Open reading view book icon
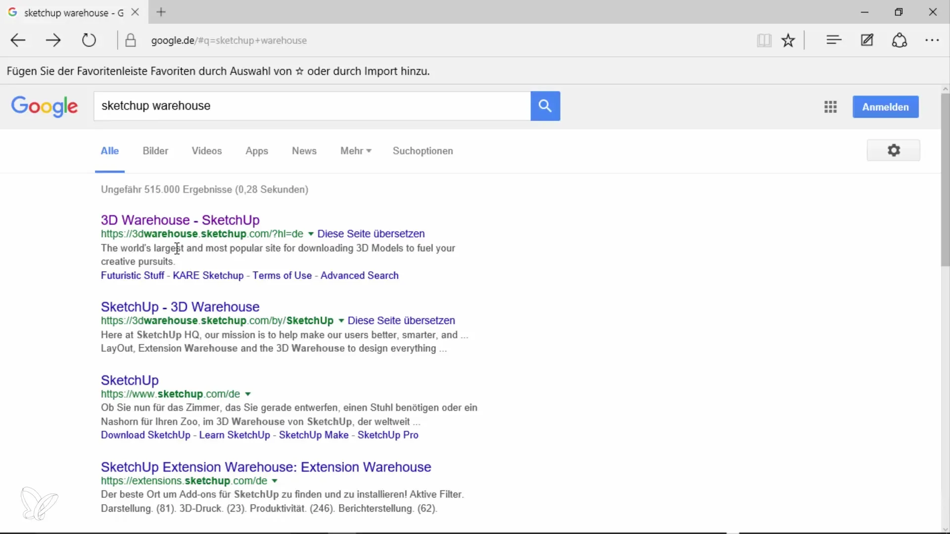The width and height of the screenshot is (950, 534). (764, 40)
